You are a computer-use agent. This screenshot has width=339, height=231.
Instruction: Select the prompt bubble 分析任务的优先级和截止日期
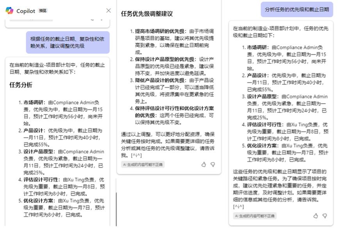click(297, 9)
